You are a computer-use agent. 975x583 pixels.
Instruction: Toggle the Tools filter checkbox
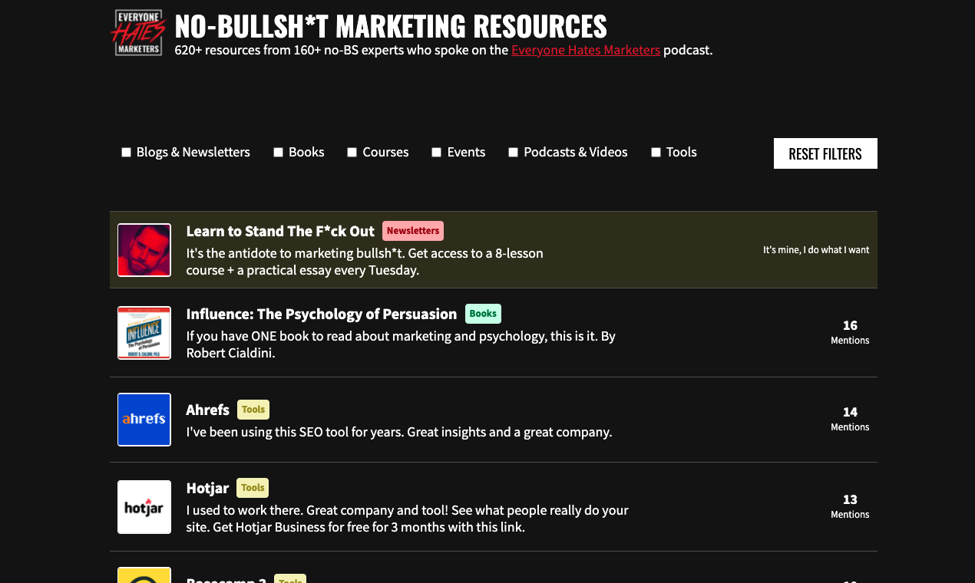656,152
